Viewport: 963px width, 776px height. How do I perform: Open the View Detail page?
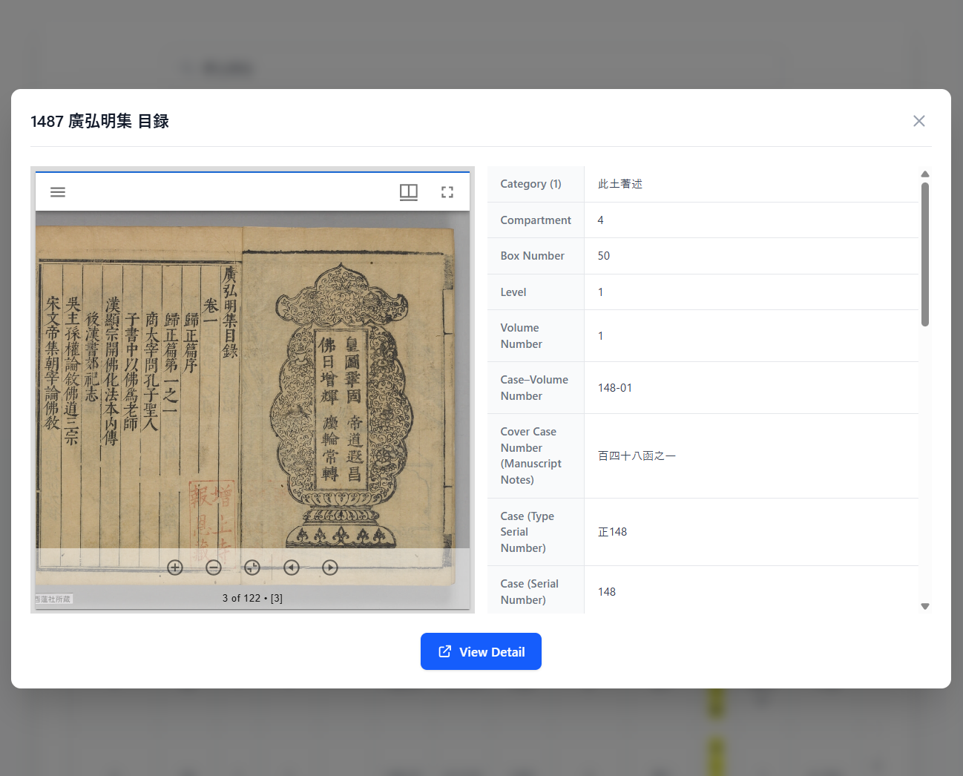click(x=481, y=651)
